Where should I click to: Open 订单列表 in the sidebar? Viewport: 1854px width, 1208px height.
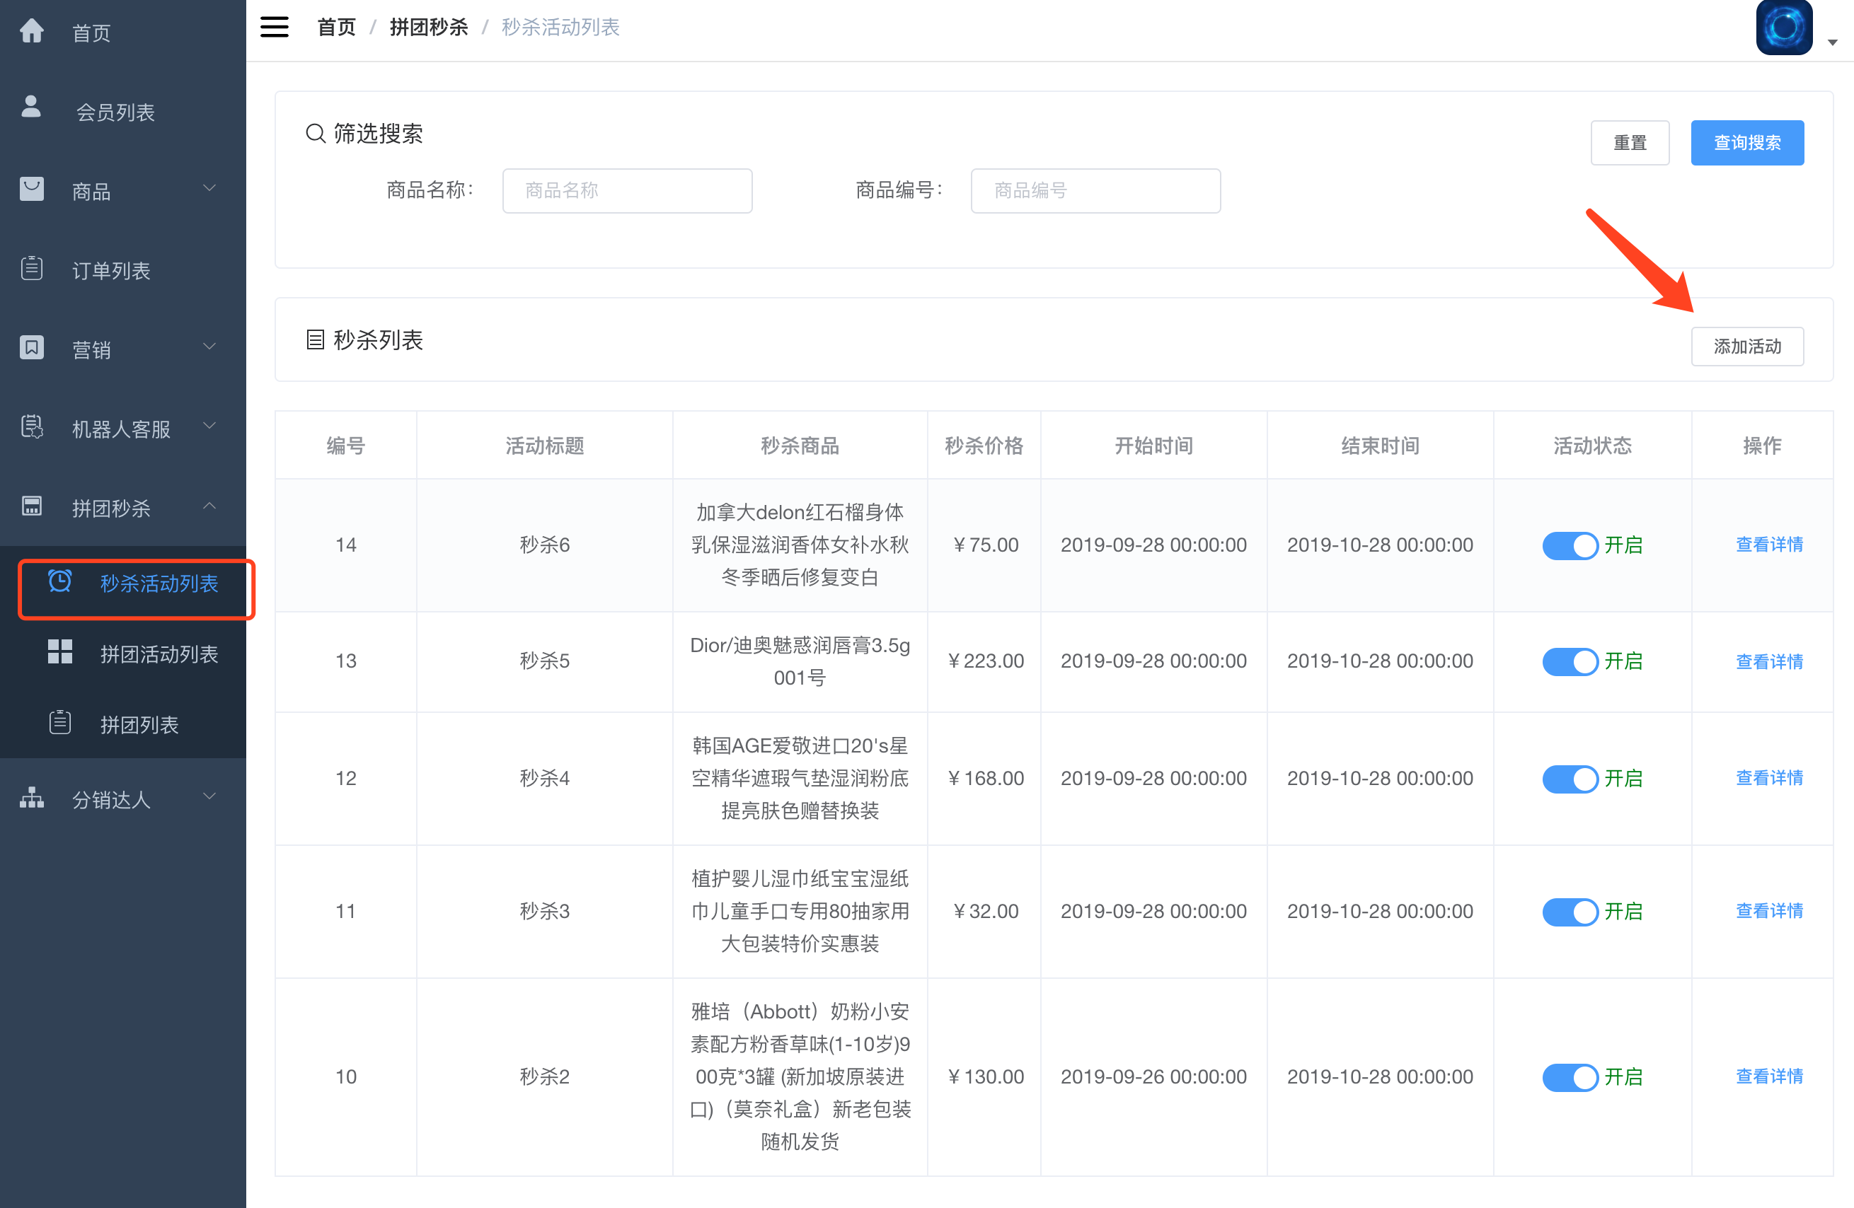123,271
